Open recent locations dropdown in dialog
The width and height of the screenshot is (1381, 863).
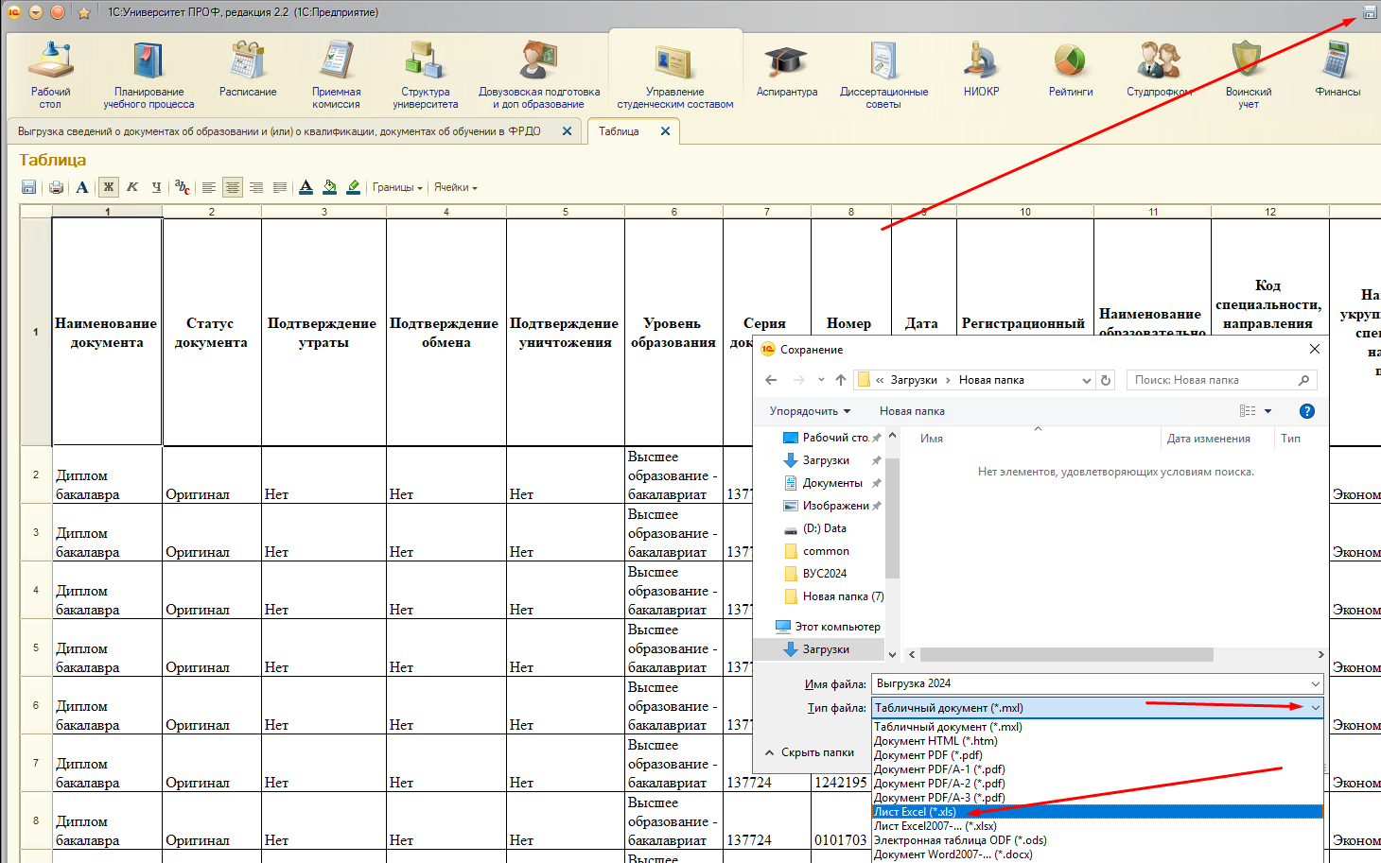pyautogui.click(x=820, y=380)
